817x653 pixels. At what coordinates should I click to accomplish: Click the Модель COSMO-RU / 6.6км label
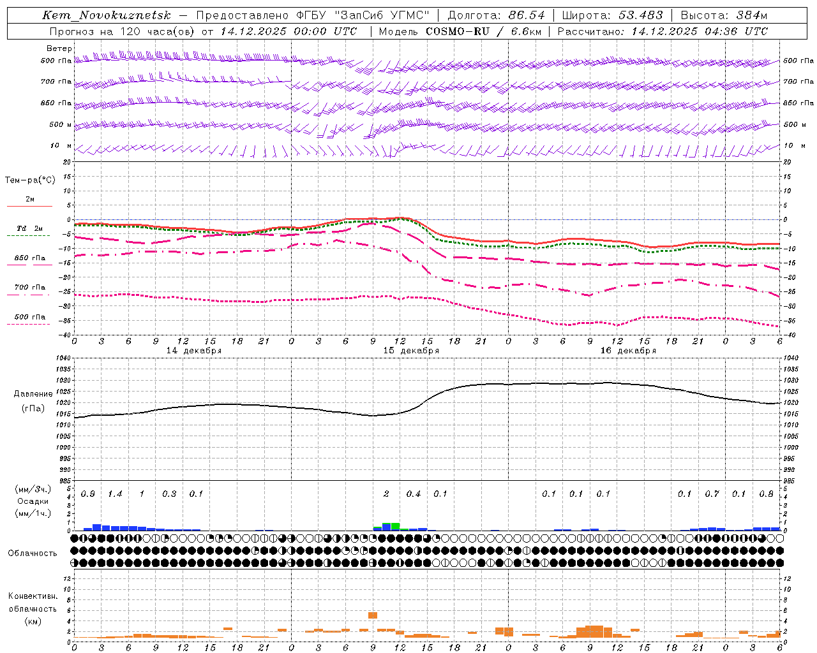460,31
